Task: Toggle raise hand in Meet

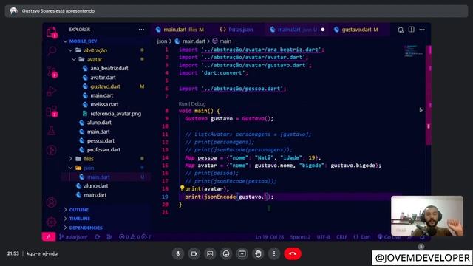Action: 258,254
